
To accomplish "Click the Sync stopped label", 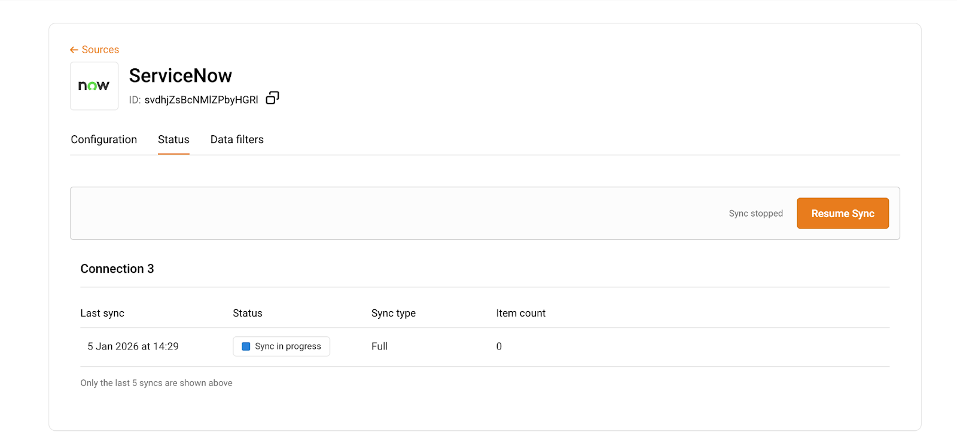I will click(755, 214).
